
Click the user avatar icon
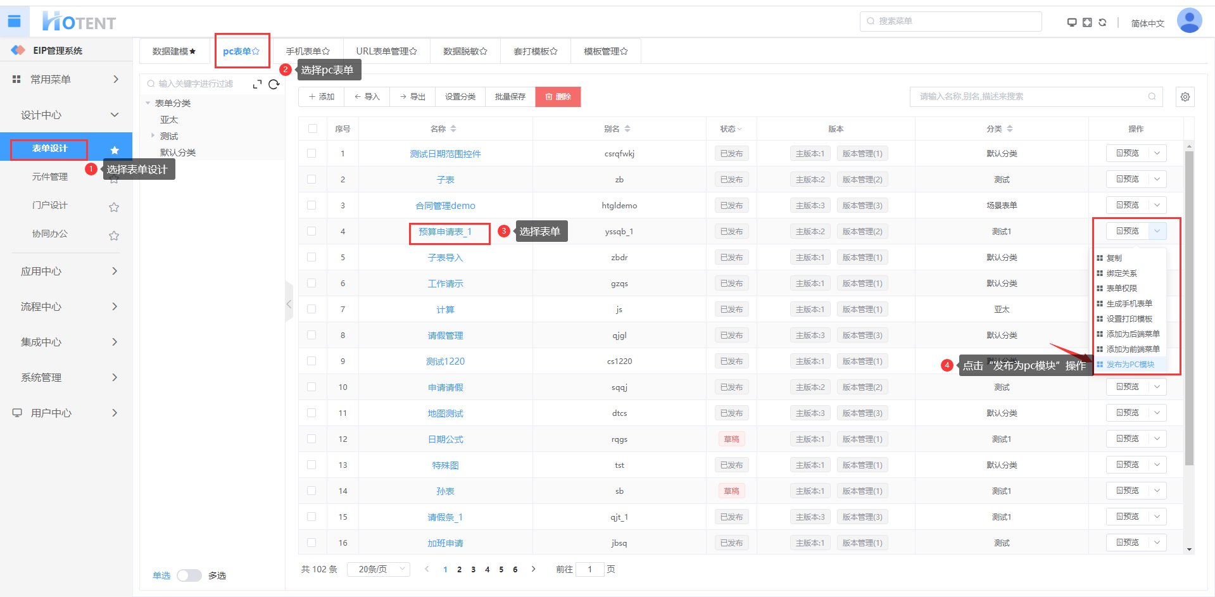[x=1188, y=21]
